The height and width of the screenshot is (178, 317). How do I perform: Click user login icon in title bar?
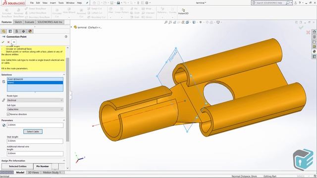295,3
